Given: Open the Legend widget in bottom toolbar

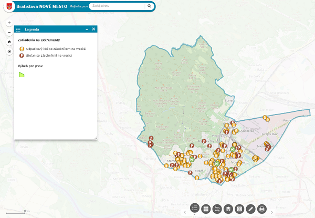Looking at the screenshot, I should pos(195,209).
